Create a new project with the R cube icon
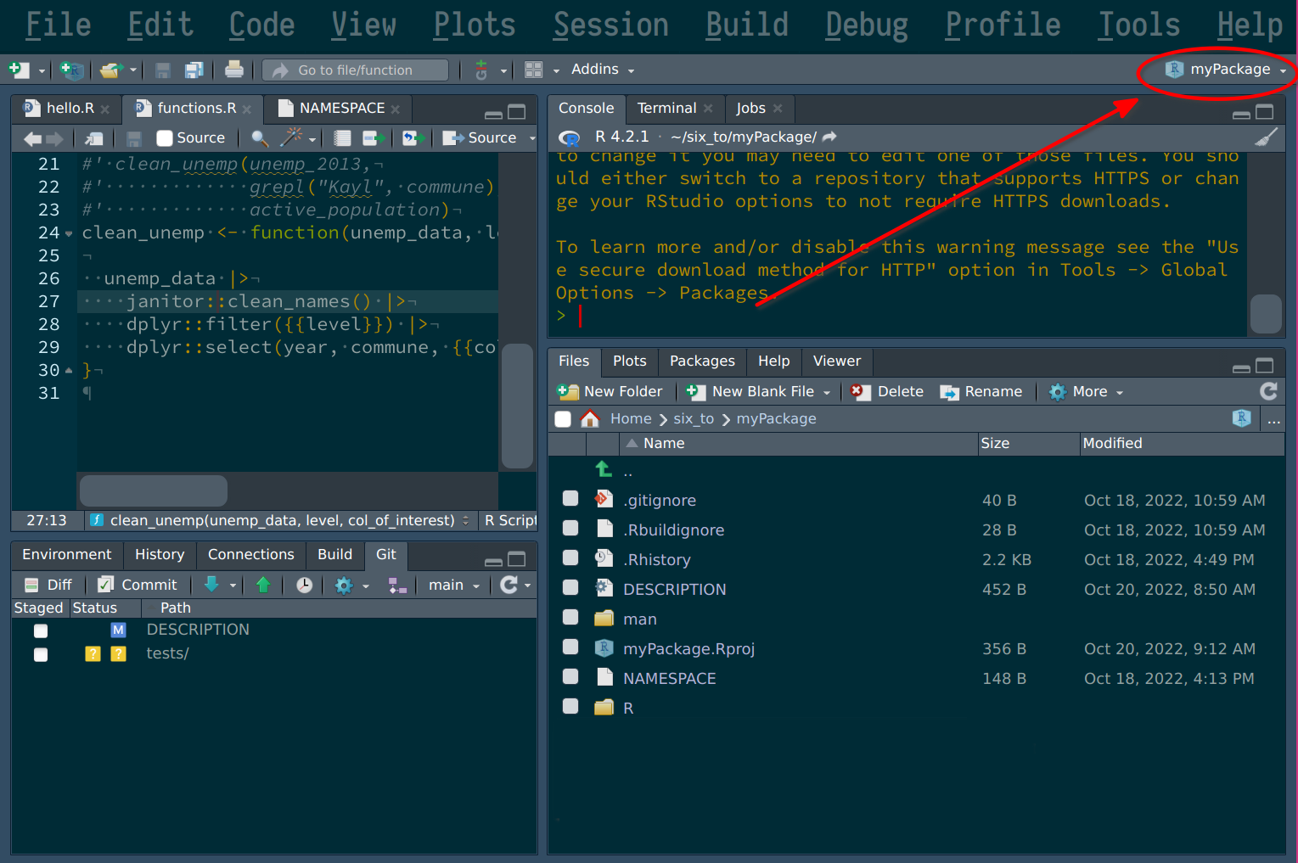Screen dimensions: 1298x863 tap(72, 70)
